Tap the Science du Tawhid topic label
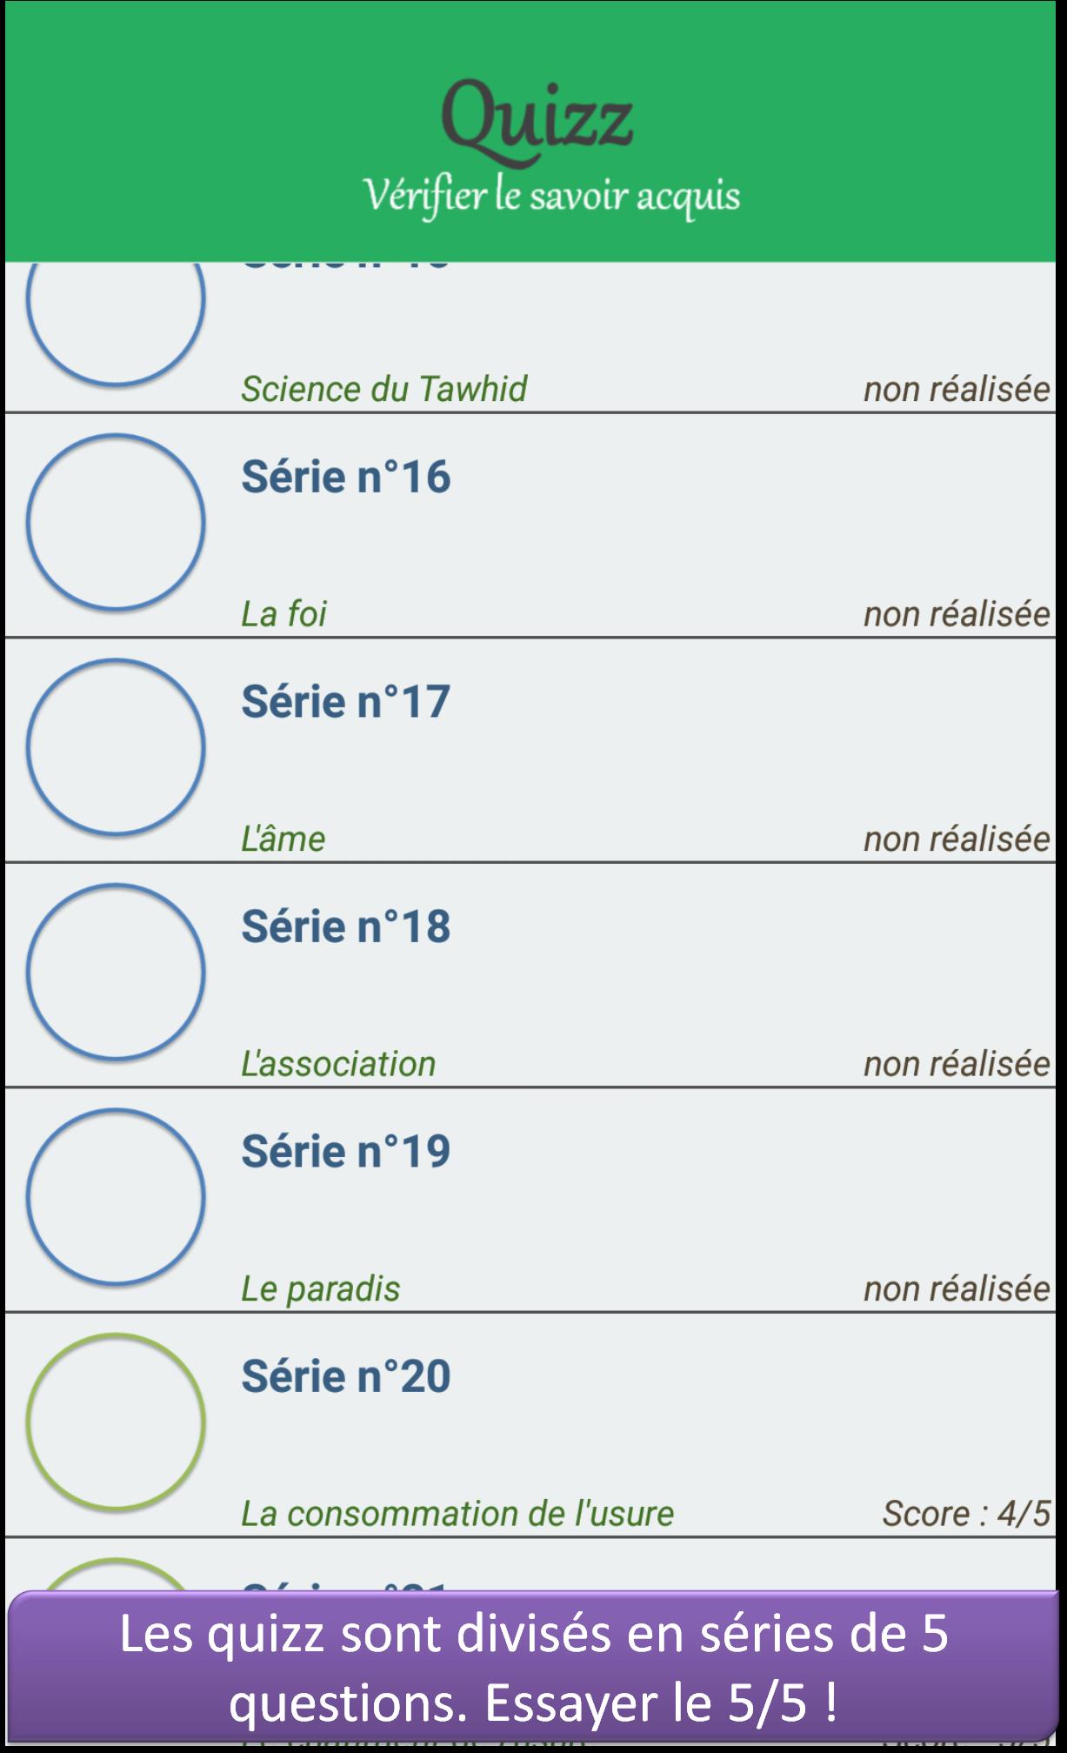1067x1753 pixels. point(383,389)
